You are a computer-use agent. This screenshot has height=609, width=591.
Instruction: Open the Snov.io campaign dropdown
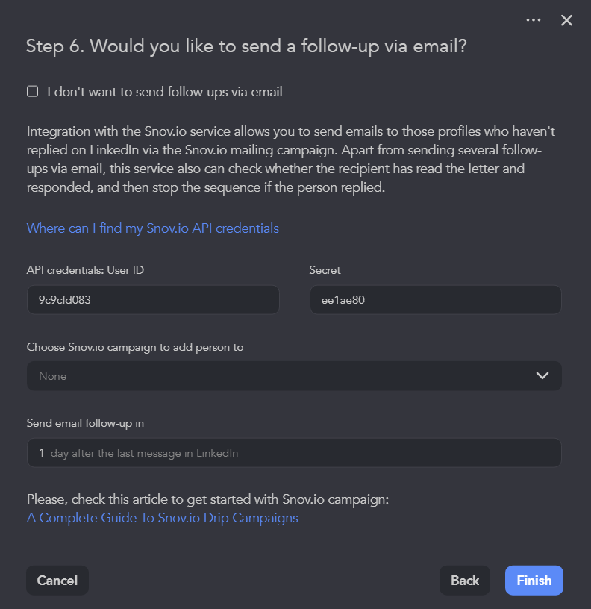[x=294, y=375]
